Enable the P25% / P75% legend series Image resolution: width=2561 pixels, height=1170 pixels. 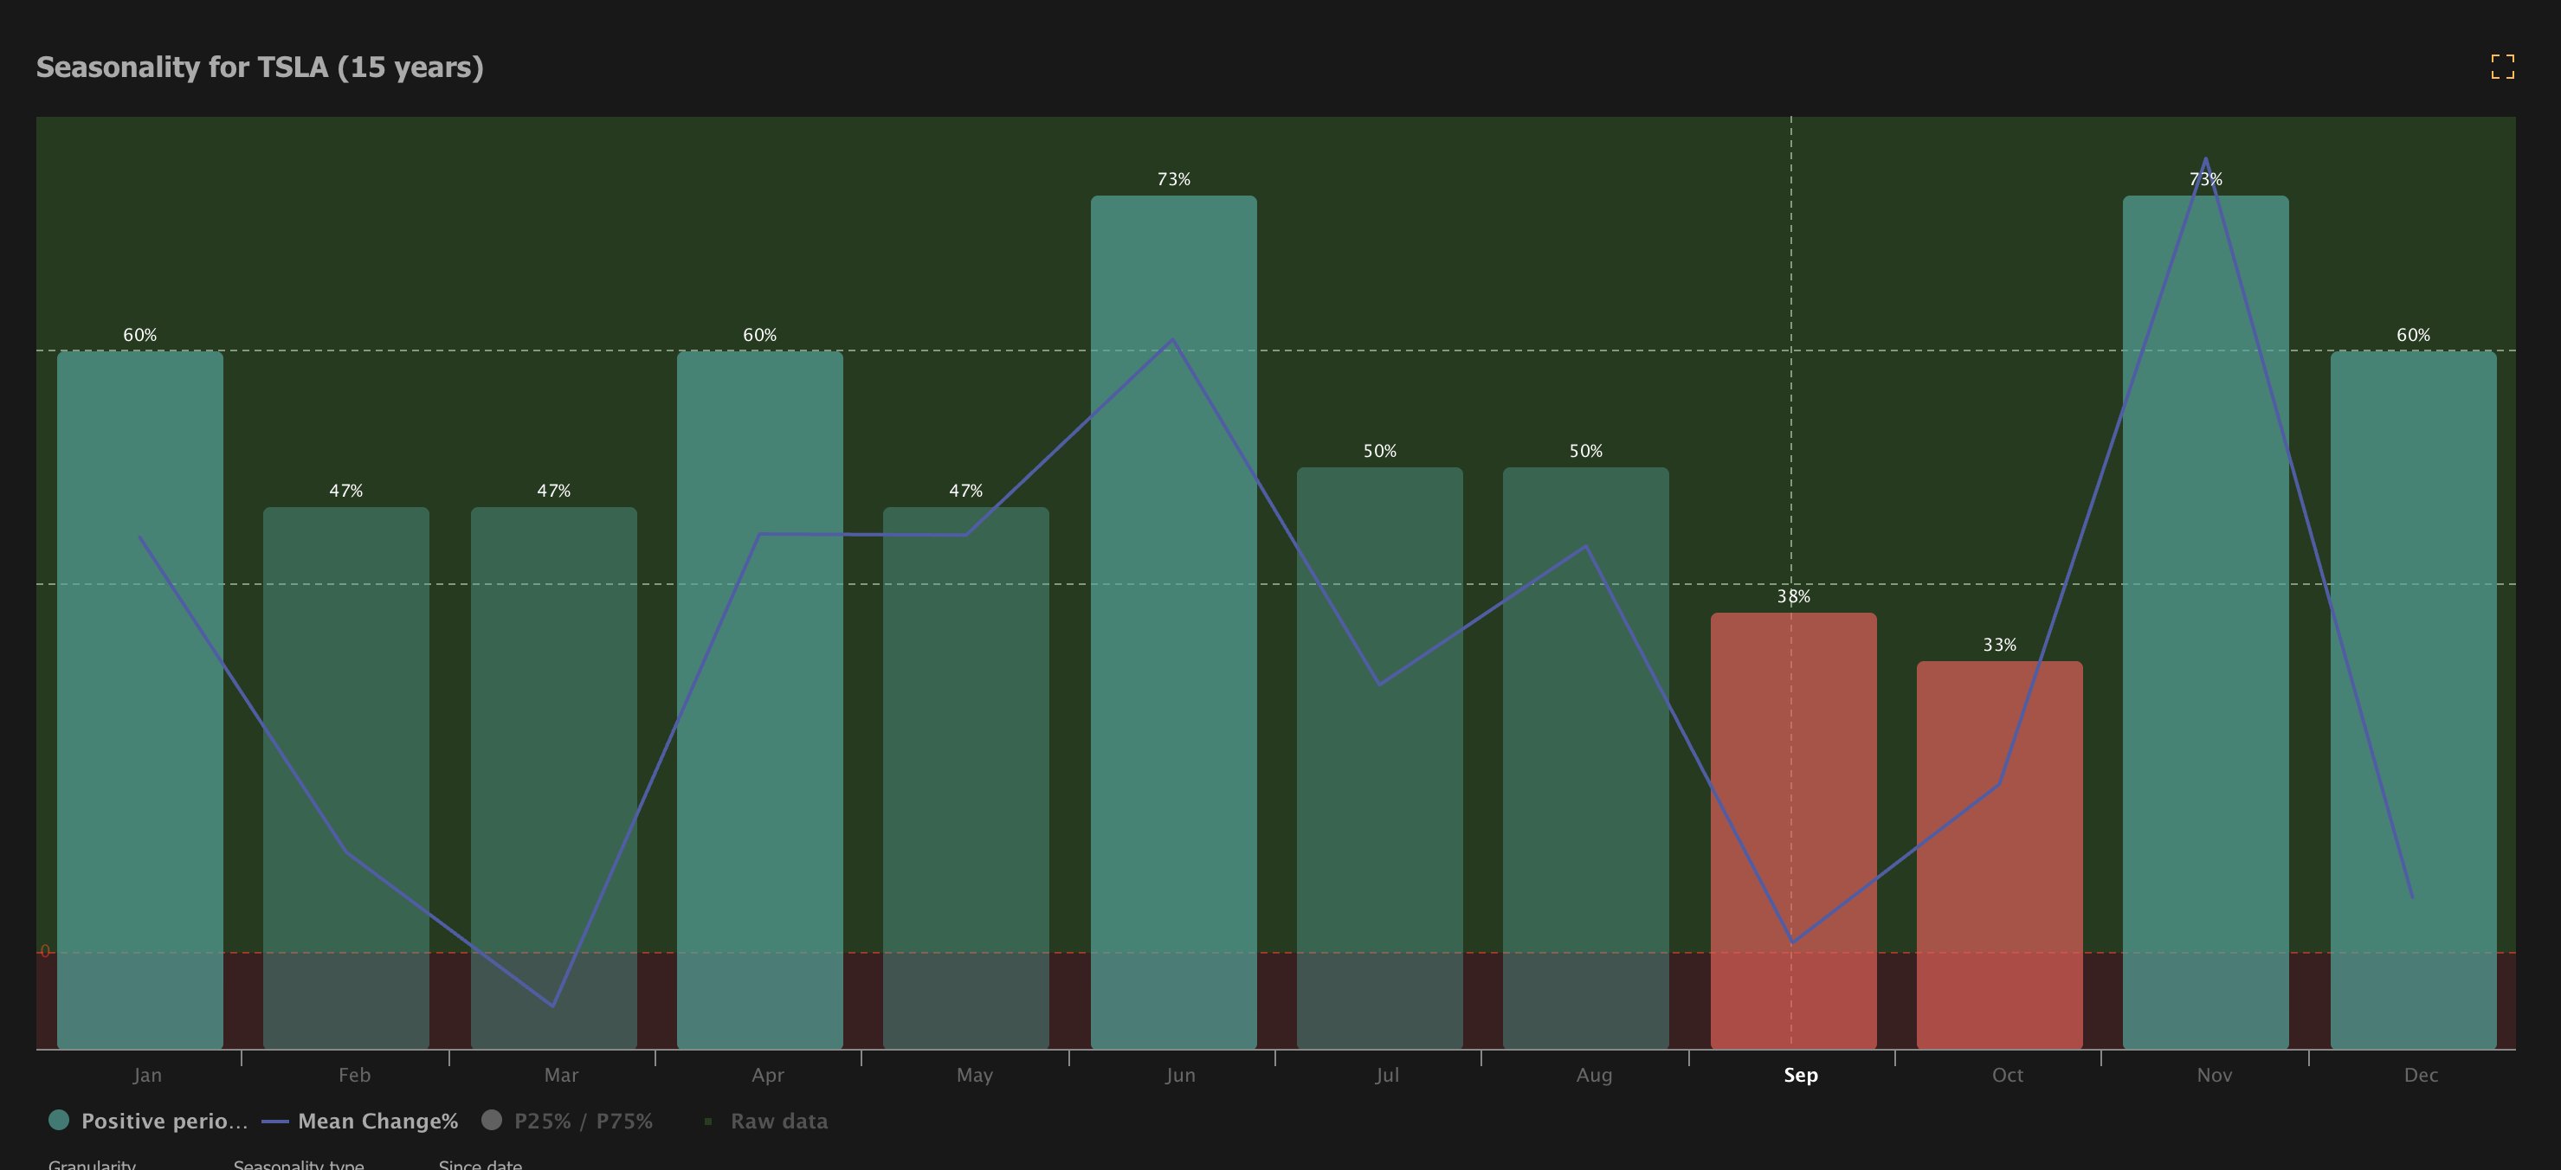pyautogui.click(x=583, y=1122)
